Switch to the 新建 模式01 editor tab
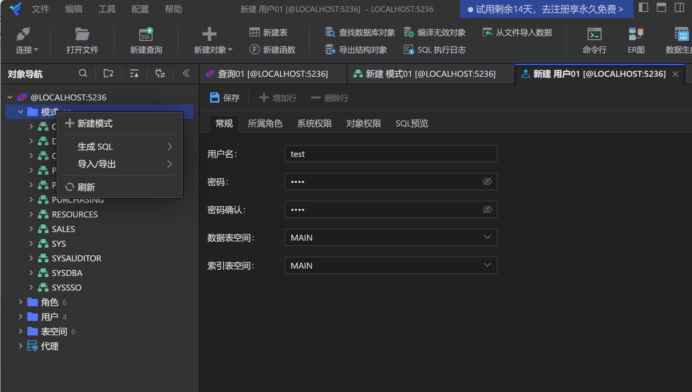 click(431, 74)
